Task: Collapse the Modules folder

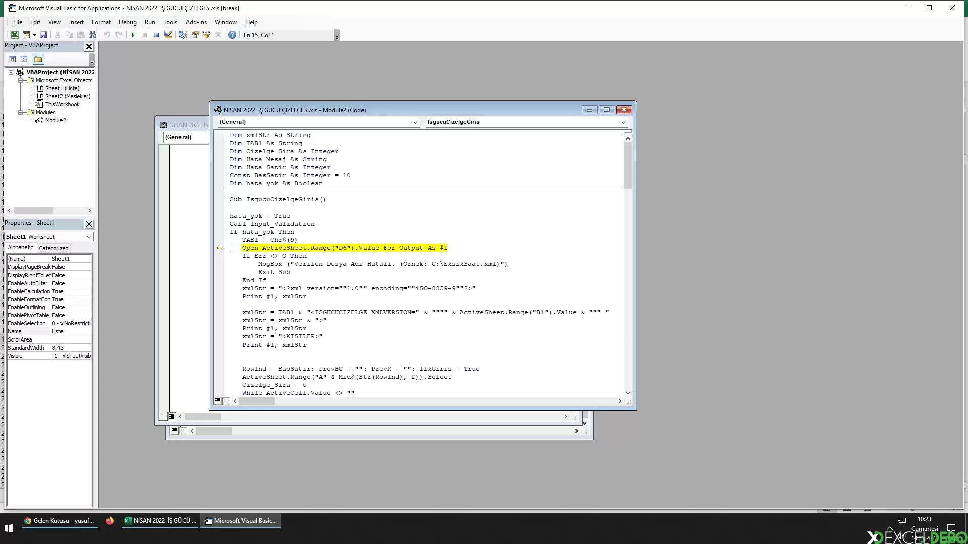Action: coord(20,112)
